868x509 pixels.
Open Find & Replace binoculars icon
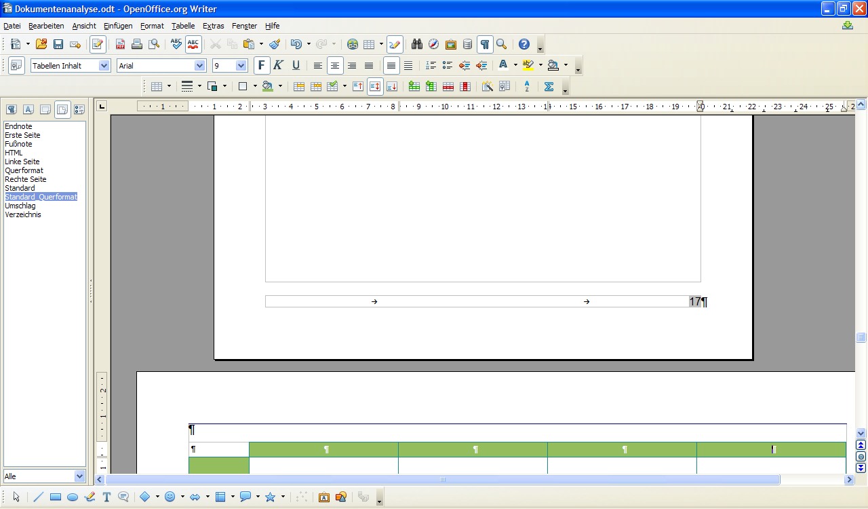click(416, 44)
